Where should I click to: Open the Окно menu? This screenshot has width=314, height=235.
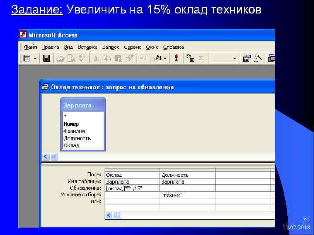[152, 47]
